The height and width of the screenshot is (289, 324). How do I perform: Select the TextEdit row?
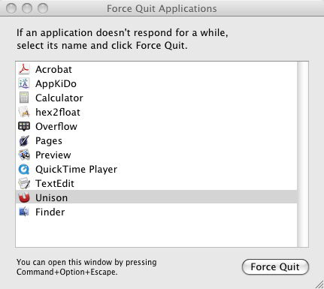156,183
